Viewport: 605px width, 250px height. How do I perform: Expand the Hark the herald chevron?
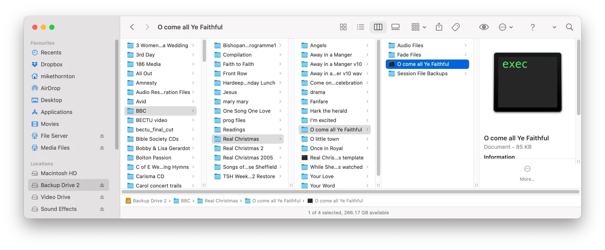click(x=368, y=111)
